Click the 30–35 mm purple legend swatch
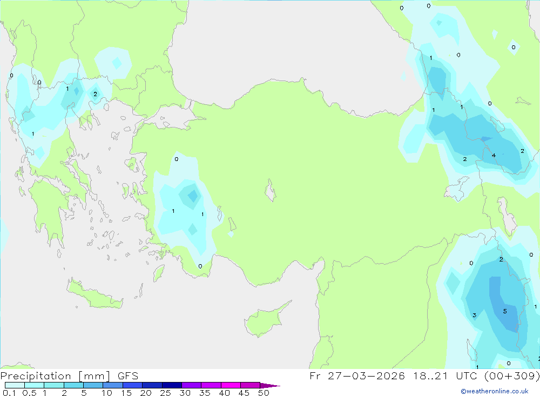Viewport: 540px width, 396px height. (191, 385)
